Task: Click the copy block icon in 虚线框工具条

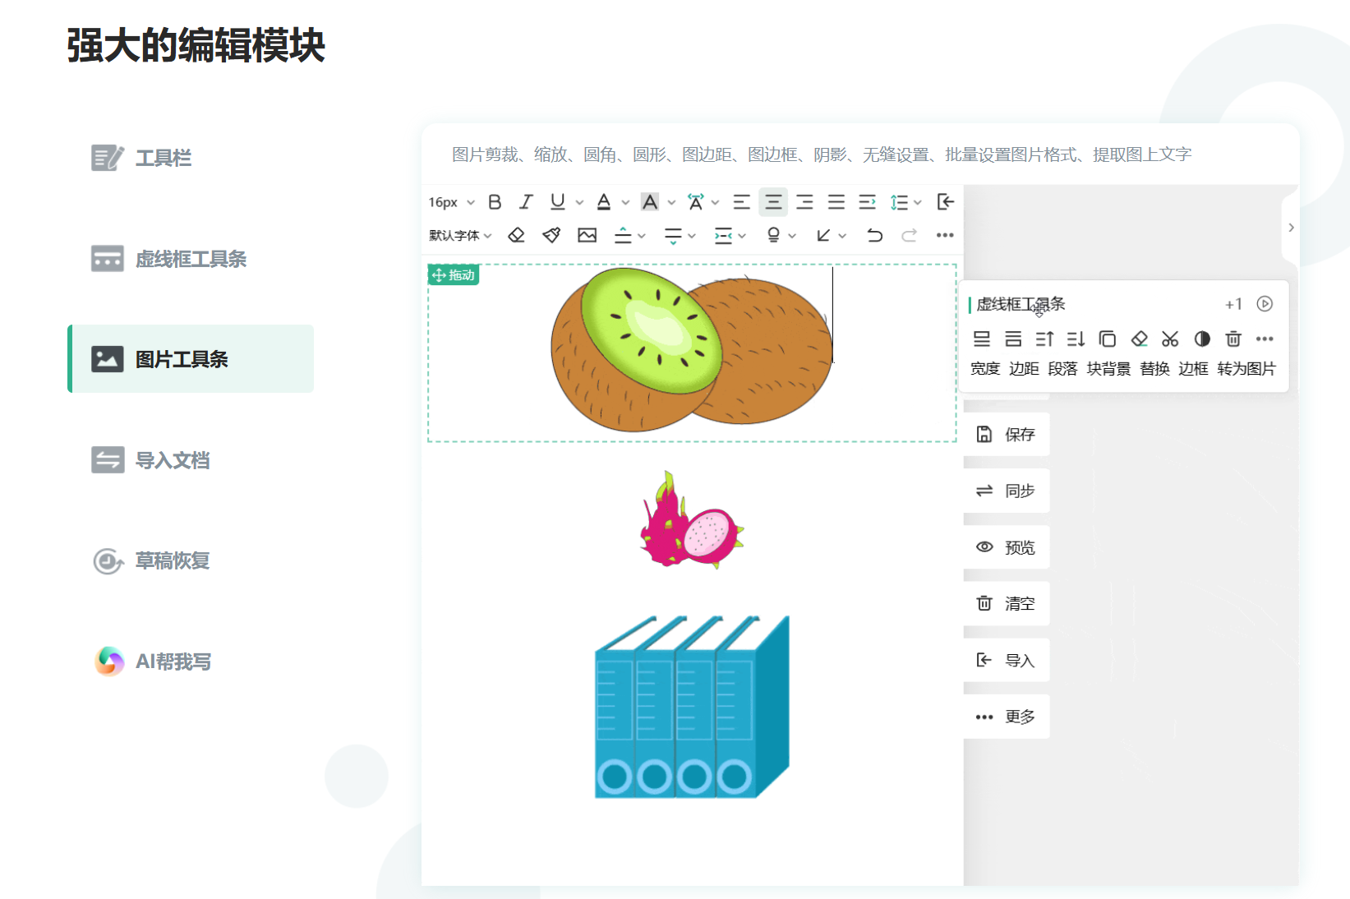Action: click(1107, 339)
